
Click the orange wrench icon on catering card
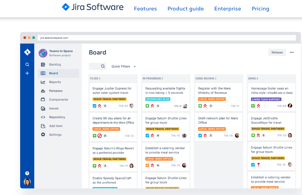147,166
